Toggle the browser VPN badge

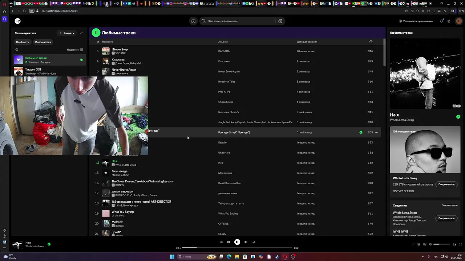pos(32,11)
